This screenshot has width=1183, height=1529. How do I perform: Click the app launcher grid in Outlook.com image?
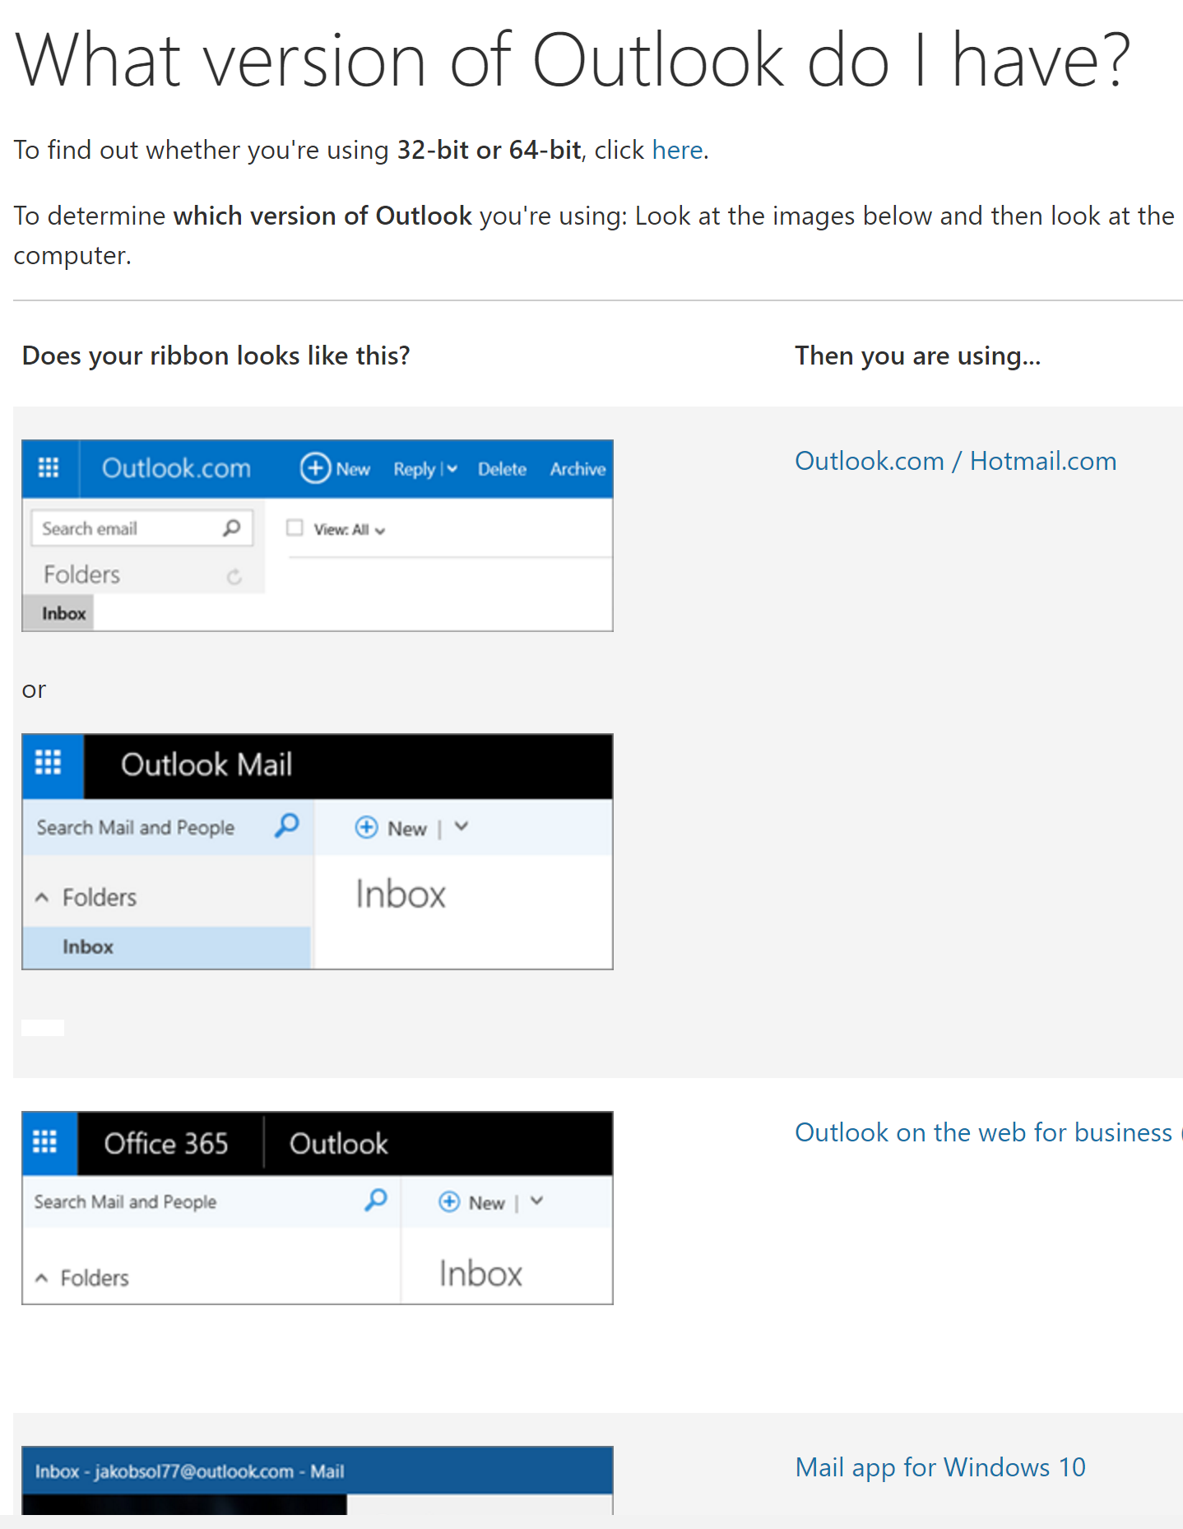tap(49, 468)
